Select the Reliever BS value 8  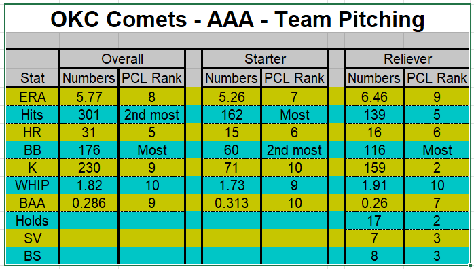coord(374,256)
